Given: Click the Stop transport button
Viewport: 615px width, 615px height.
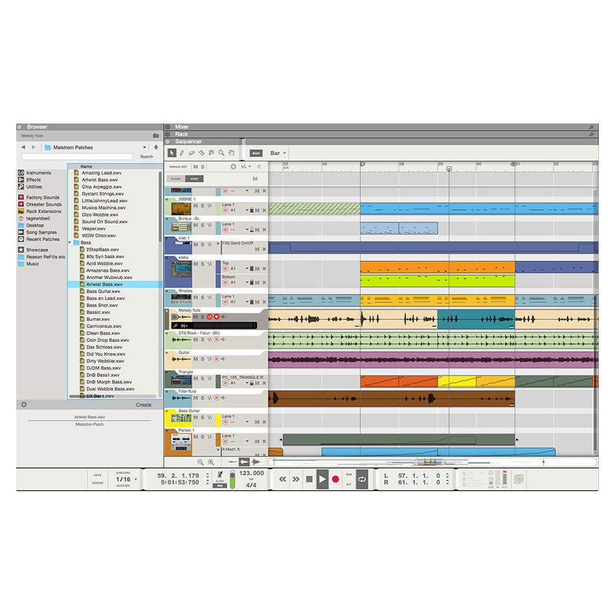Looking at the screenshot, I should [x=309, y=479].
